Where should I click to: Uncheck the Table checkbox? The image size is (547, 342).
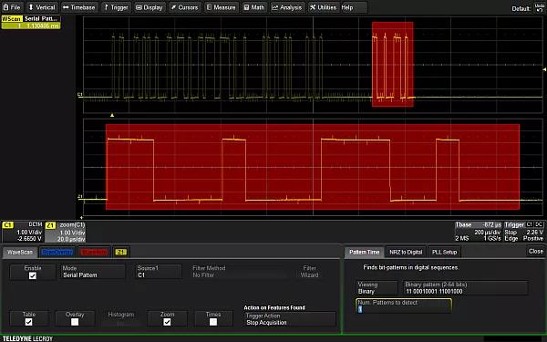28,322
